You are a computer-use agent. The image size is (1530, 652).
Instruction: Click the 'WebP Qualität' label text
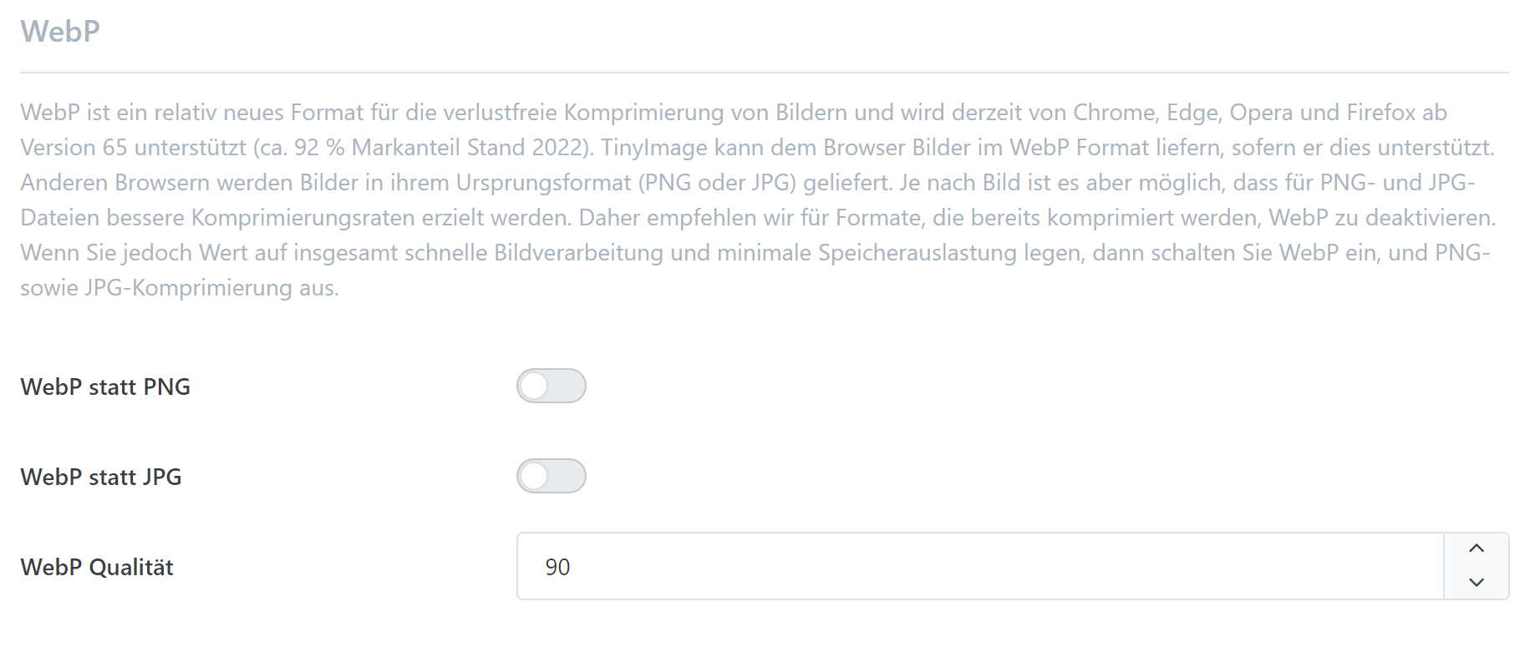pyautogui.click(x=97, y=568)
